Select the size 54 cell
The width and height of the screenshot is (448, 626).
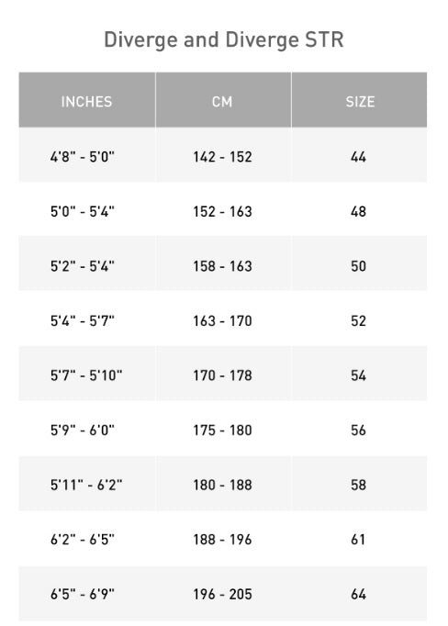pyautogui.click(x=359, y=374)
